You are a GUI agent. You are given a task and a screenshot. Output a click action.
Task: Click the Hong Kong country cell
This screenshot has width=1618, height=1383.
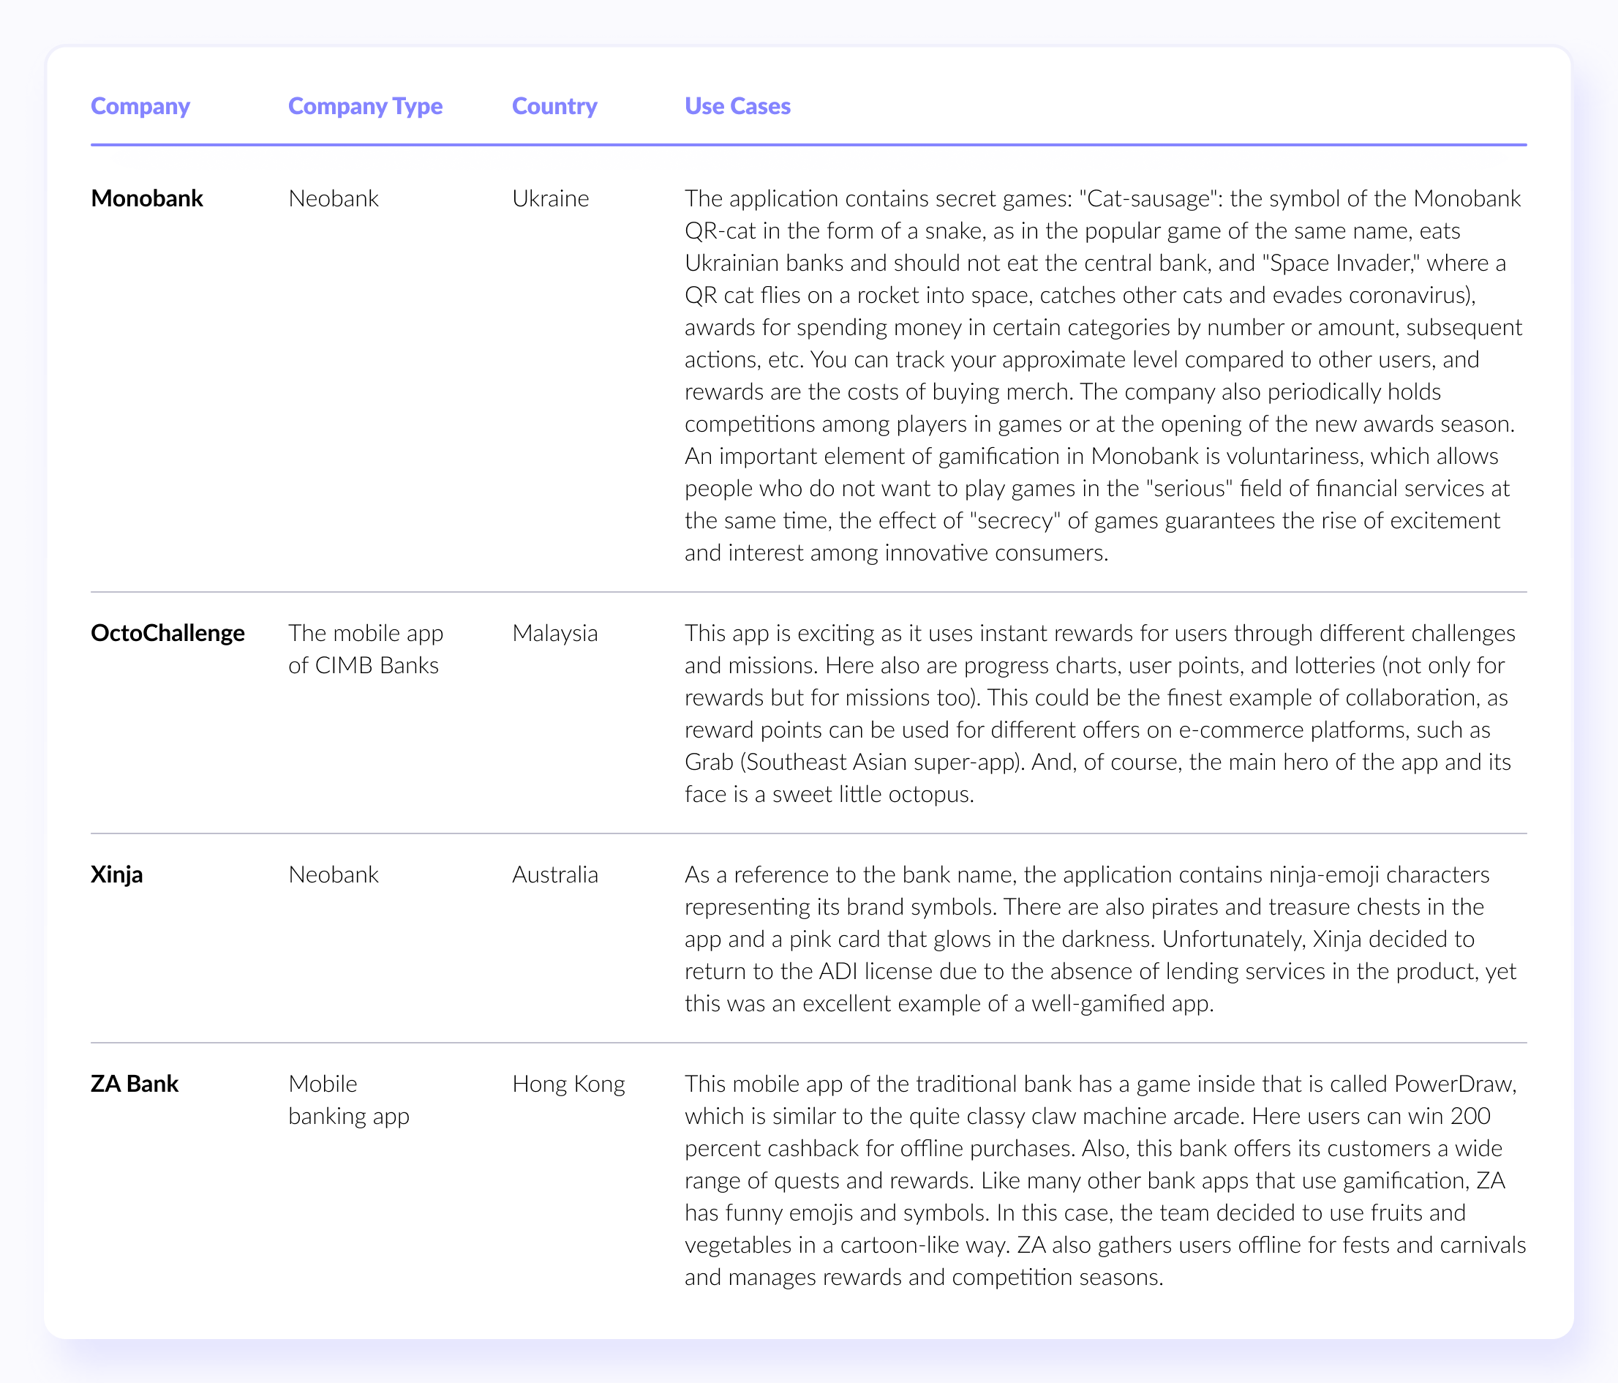click(x=568, y=1084)
